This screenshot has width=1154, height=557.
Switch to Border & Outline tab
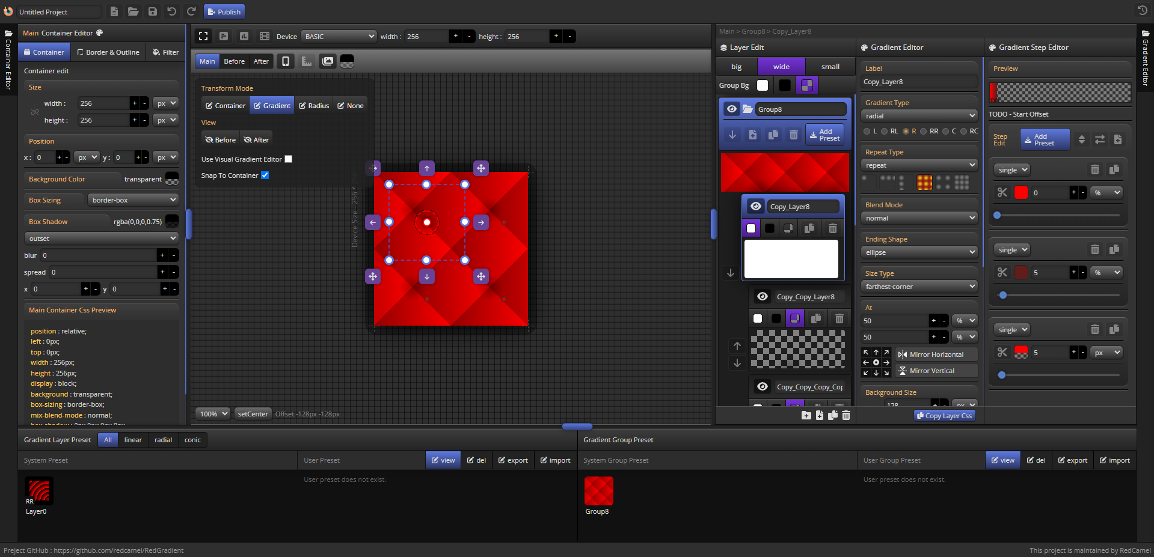click(108, 52)
